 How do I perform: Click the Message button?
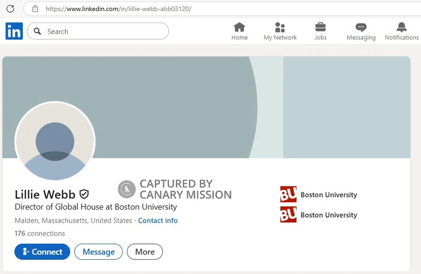[x=98, y=252]
